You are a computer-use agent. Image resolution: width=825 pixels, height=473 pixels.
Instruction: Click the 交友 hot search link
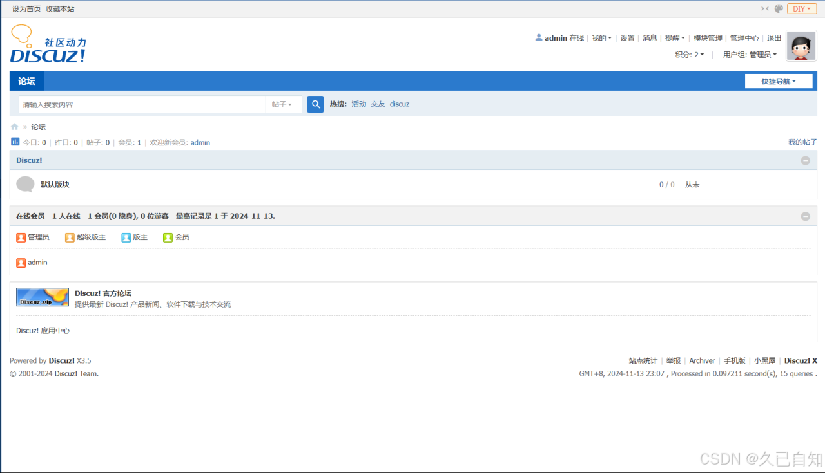tap(378, 104)
